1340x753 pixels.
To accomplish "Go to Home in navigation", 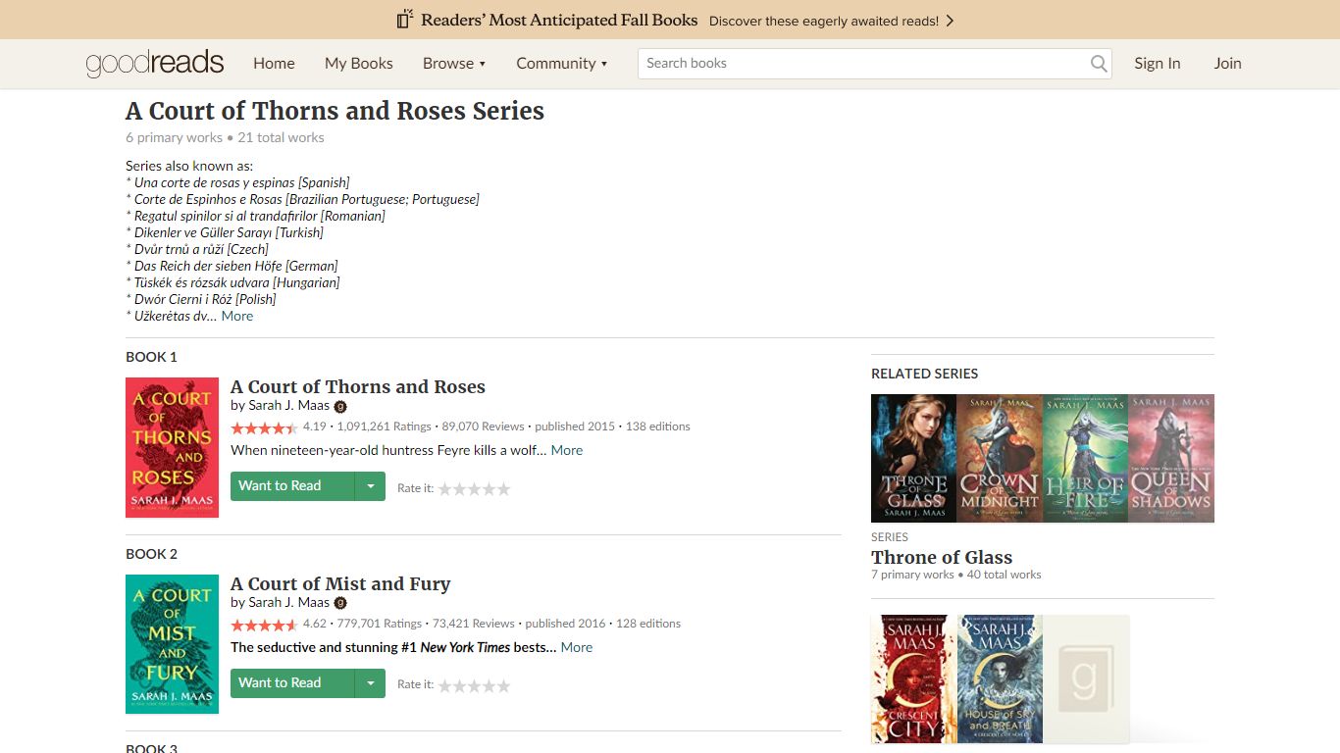I will click(x=274, y=64).
